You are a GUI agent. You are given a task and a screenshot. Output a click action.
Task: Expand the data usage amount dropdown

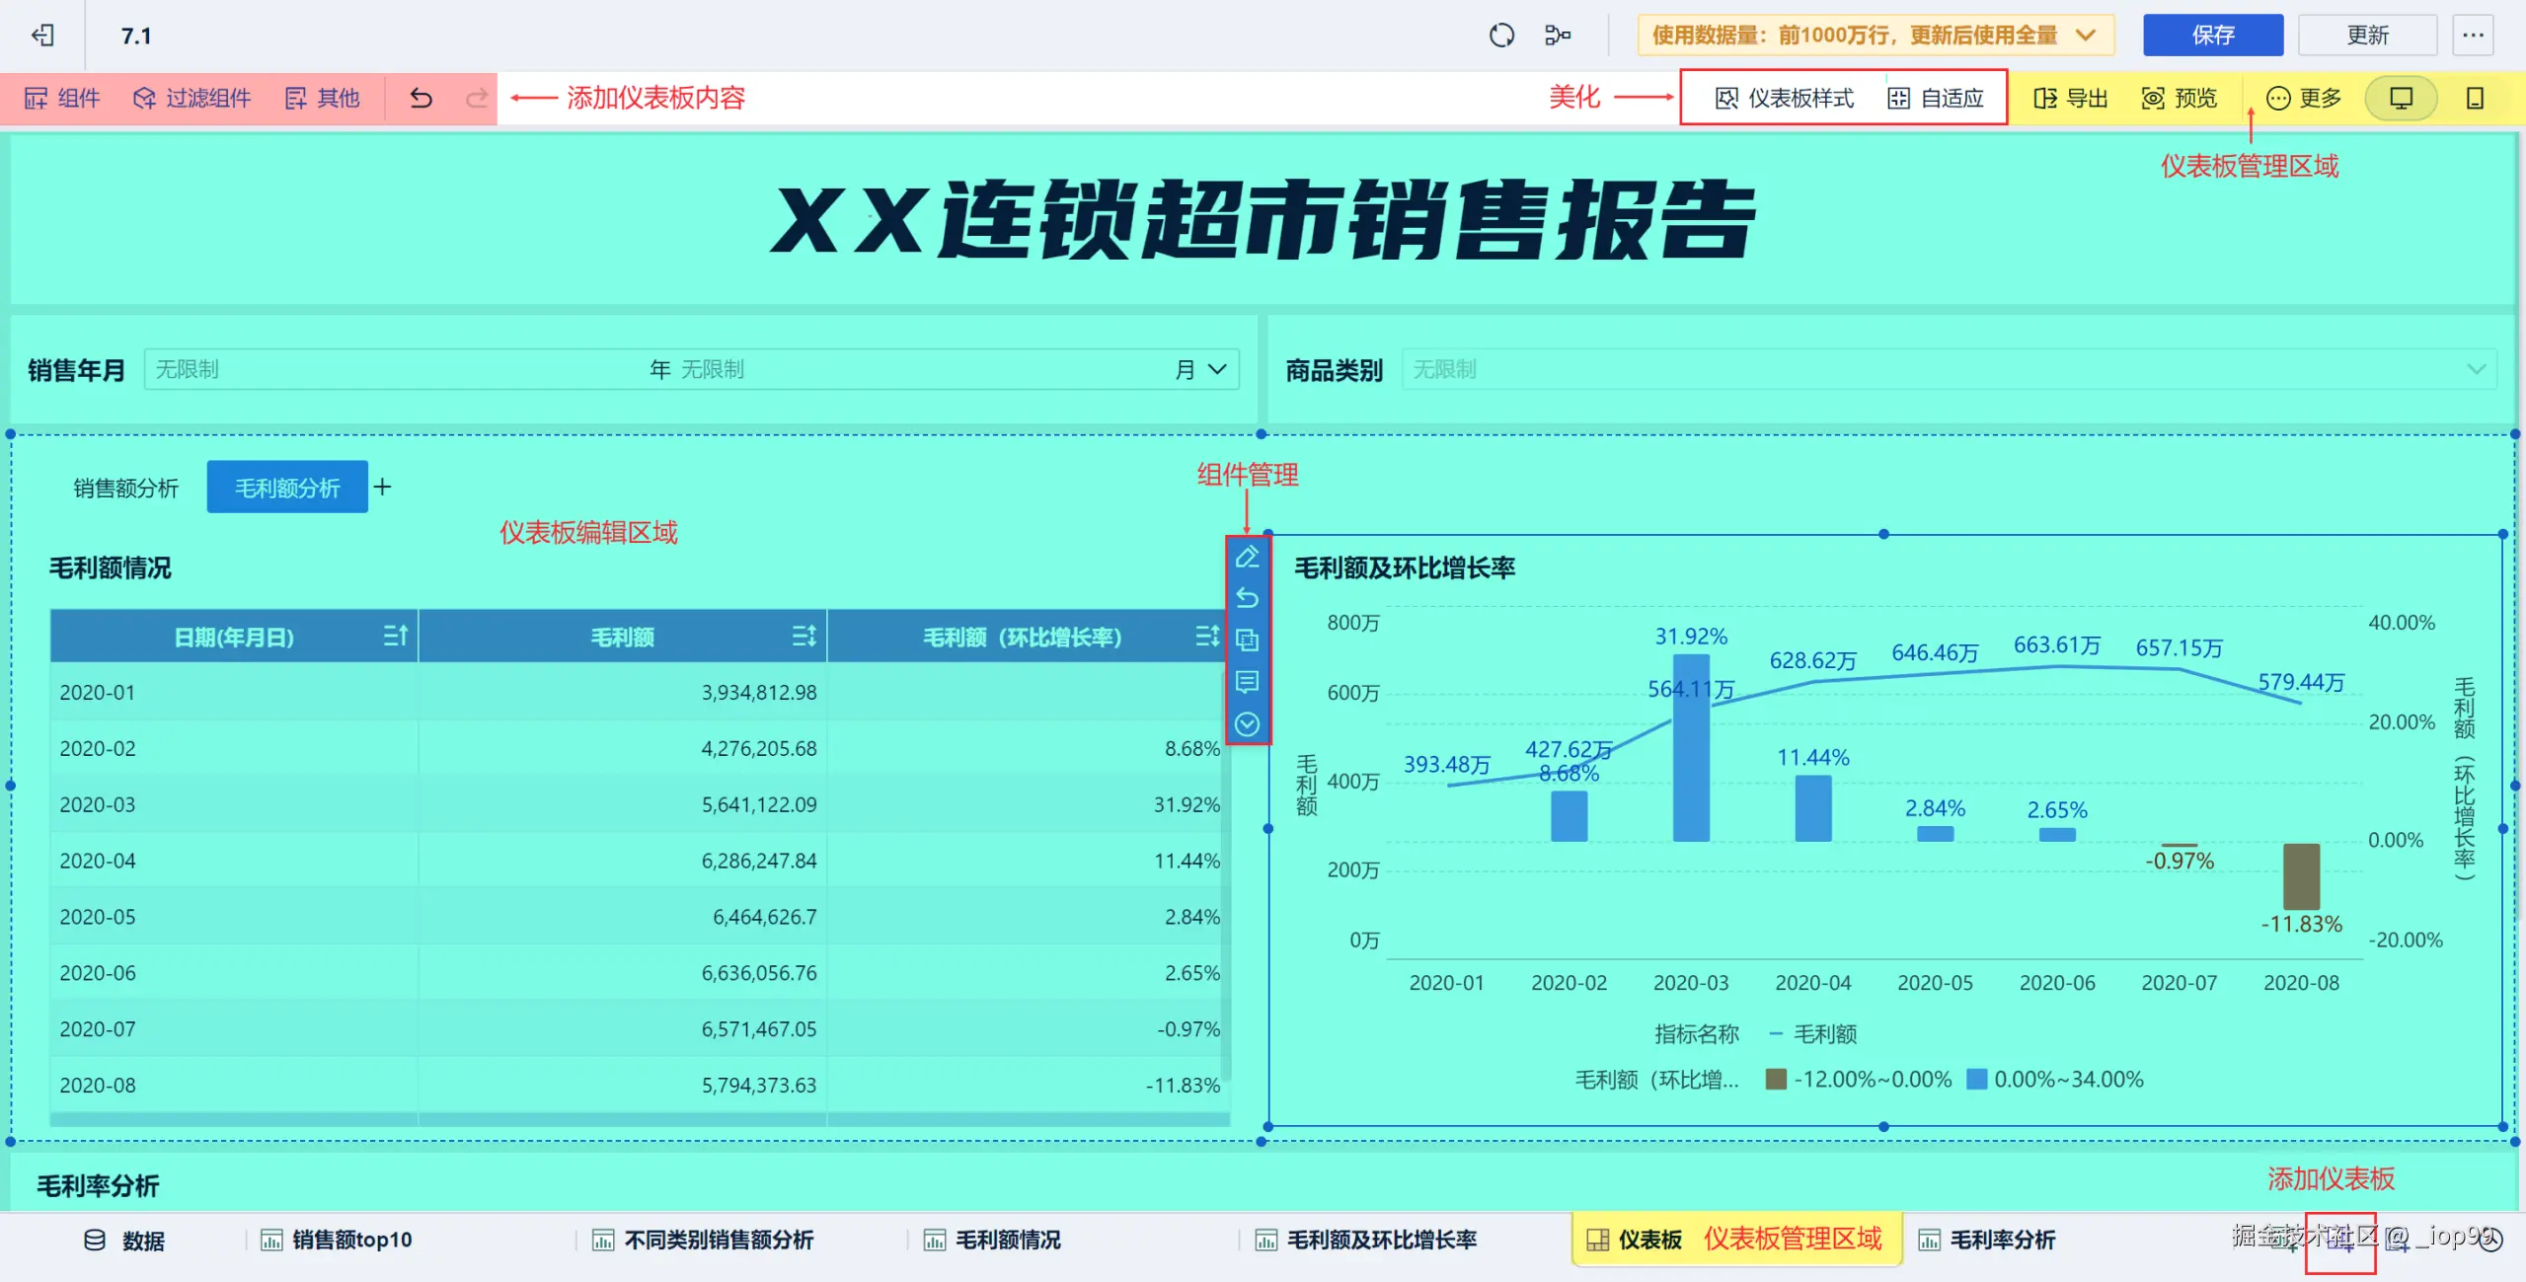[x=2086, y=36]
